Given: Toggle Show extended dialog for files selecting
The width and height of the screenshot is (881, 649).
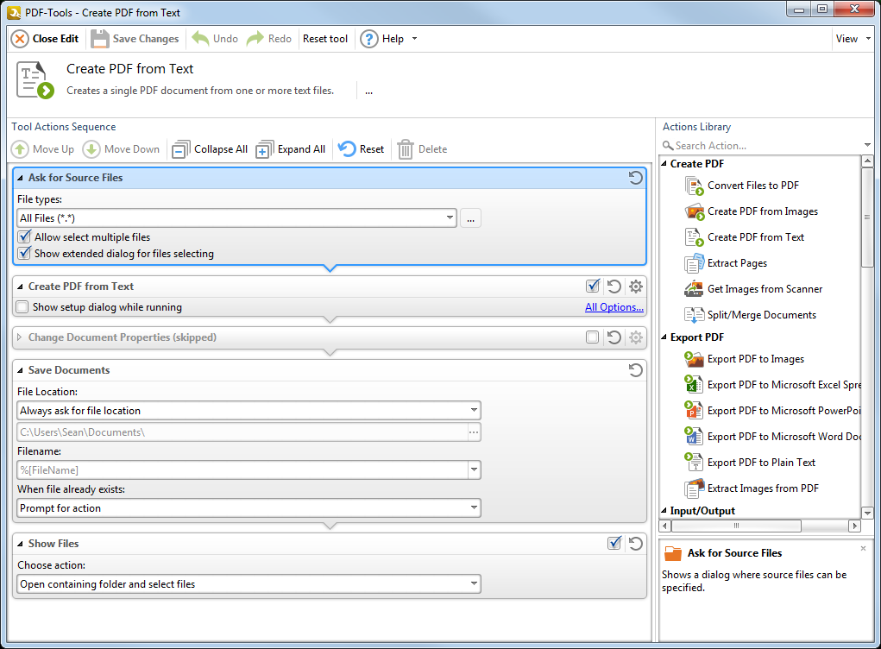Looking at the screenshot, I should pos(24,253).
